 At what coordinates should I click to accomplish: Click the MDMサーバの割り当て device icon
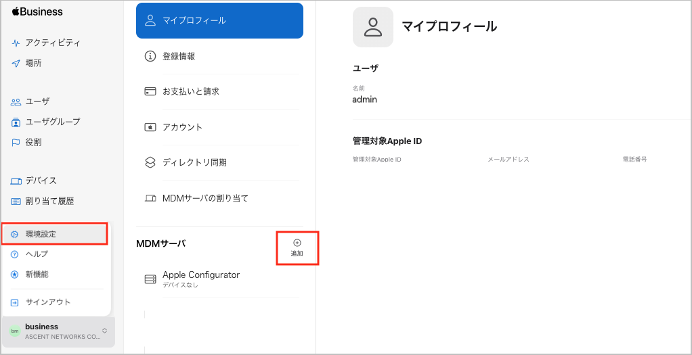[x=150, y=198]
